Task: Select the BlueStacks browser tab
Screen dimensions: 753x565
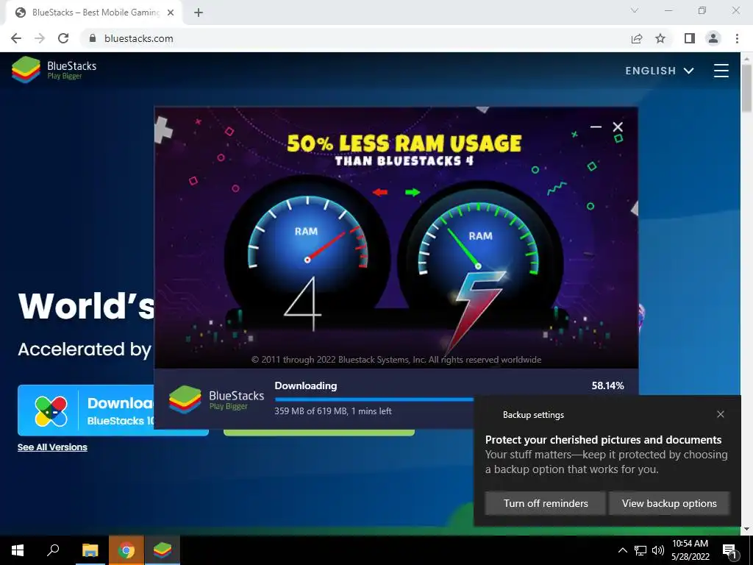Action: coord(93,13)
